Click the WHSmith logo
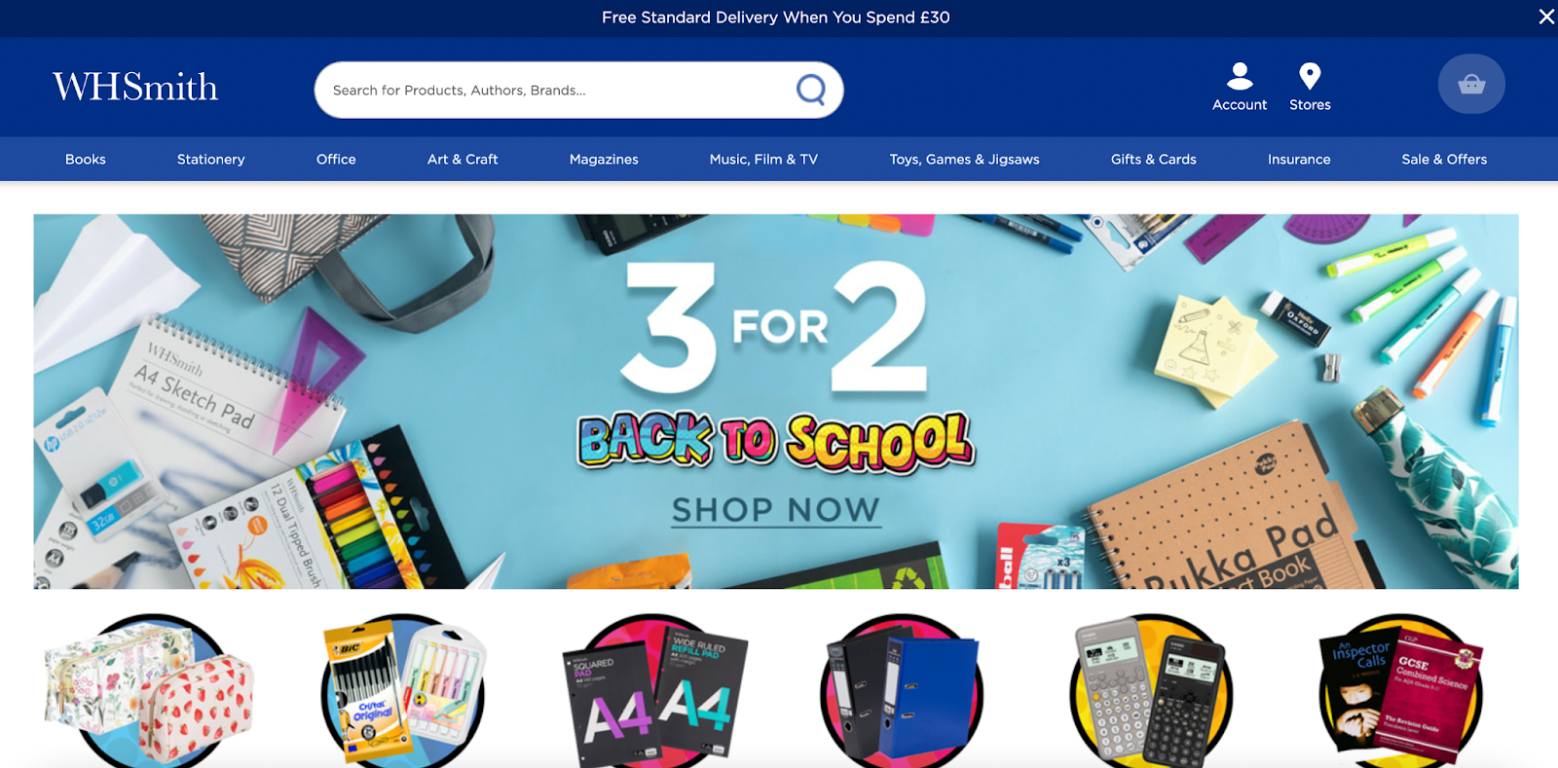The width and height of the screenshot is (1558, 768). [x=135, y=87]
